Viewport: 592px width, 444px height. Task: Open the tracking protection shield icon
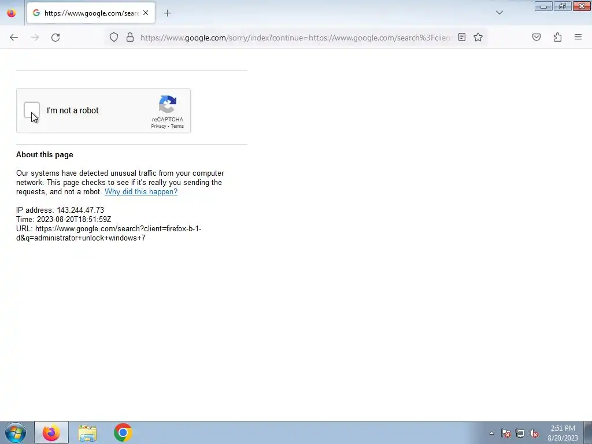click(114, 37)
